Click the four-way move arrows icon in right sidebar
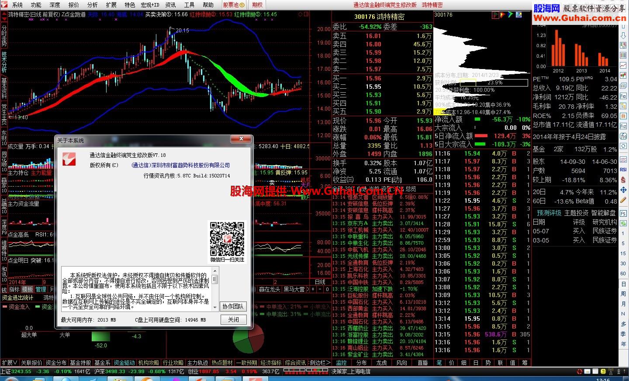 click(x=623, y=190)
